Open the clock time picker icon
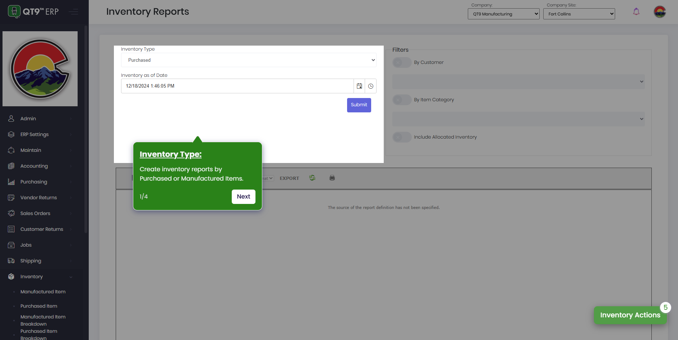The image size is (678, 340). pyautogui.click(x=370, y=86)
